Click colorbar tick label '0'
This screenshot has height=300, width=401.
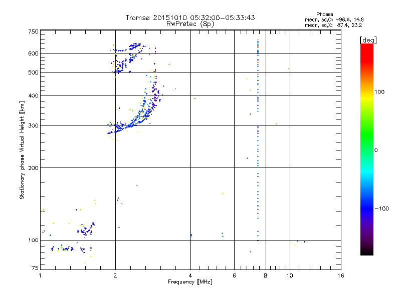coord(376,150)
